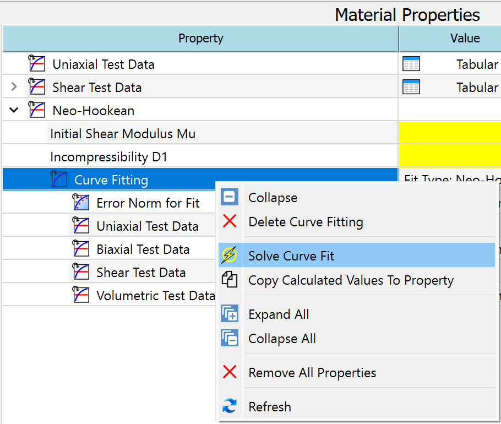501x424 pixels.
Task: Collapse the Neo-Hookean property group
Action: point(14,110)
